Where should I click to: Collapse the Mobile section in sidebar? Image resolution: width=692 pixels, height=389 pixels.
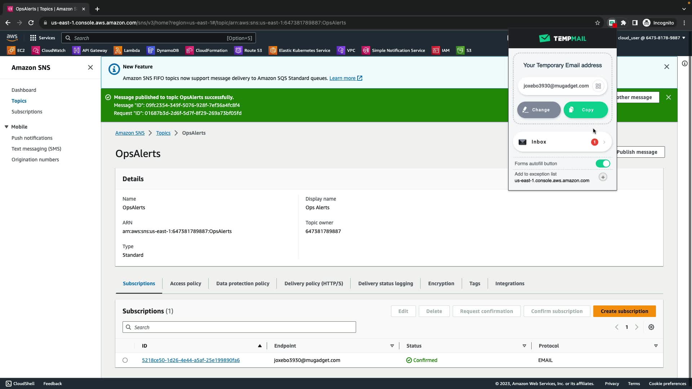(6, 127)
